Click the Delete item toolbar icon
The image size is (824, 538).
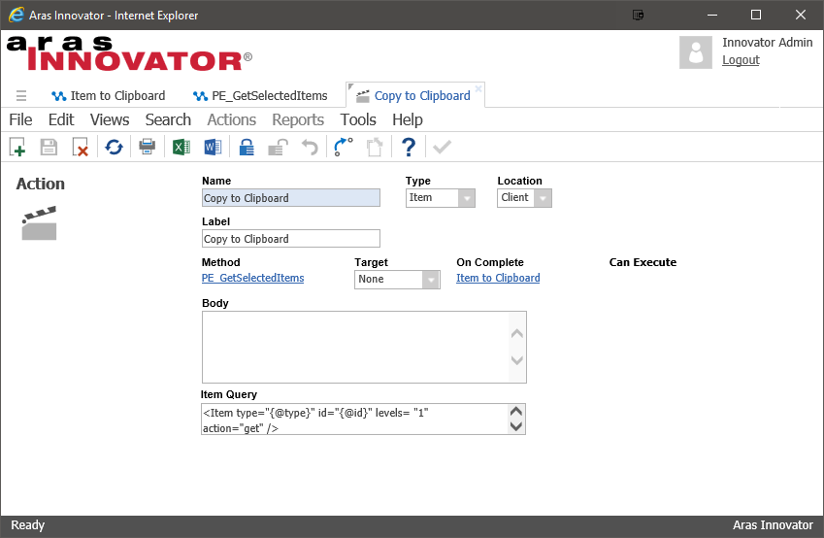[x=81, y=148]
